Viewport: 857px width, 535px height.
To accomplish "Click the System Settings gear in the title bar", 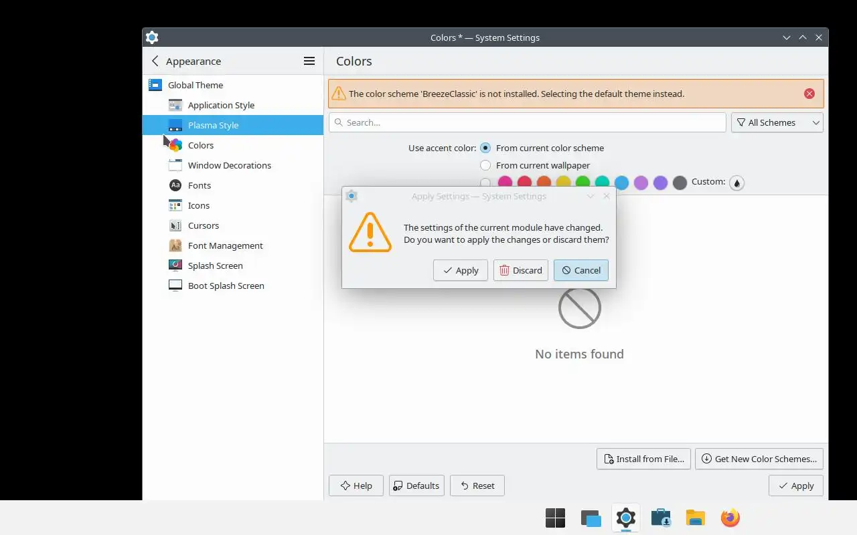I will 152,37.
